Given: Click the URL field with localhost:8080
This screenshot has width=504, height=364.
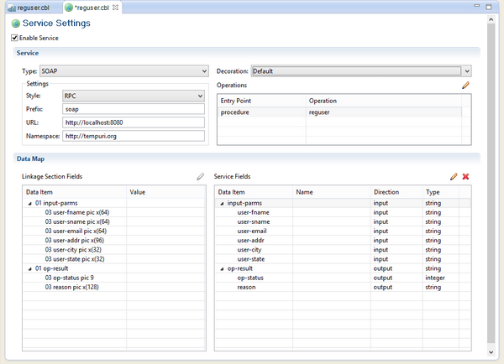Looking at the screenshot, I should [134, 122].
